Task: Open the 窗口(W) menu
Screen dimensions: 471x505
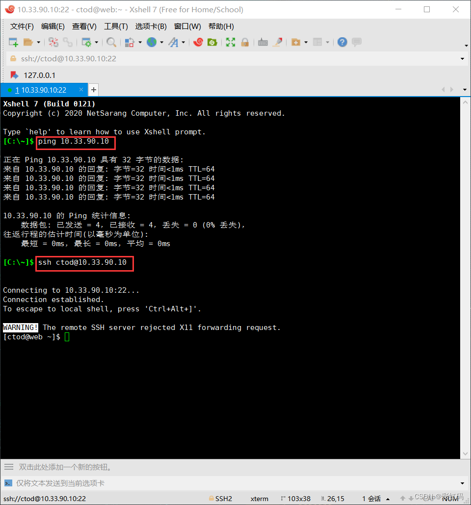Action: [x=187, y=26]
